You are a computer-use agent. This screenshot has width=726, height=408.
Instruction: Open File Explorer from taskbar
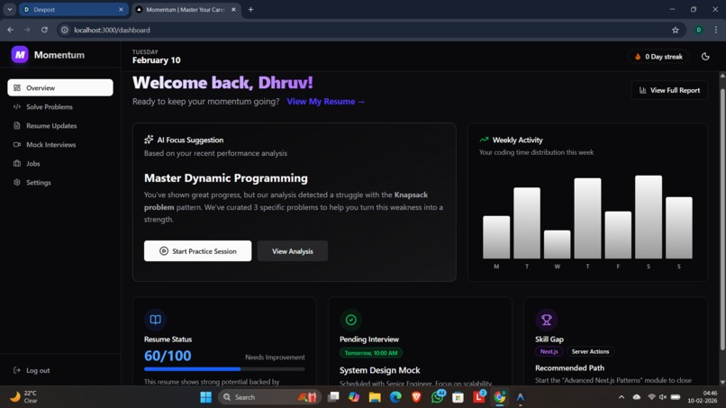click(x=375, y=397)
